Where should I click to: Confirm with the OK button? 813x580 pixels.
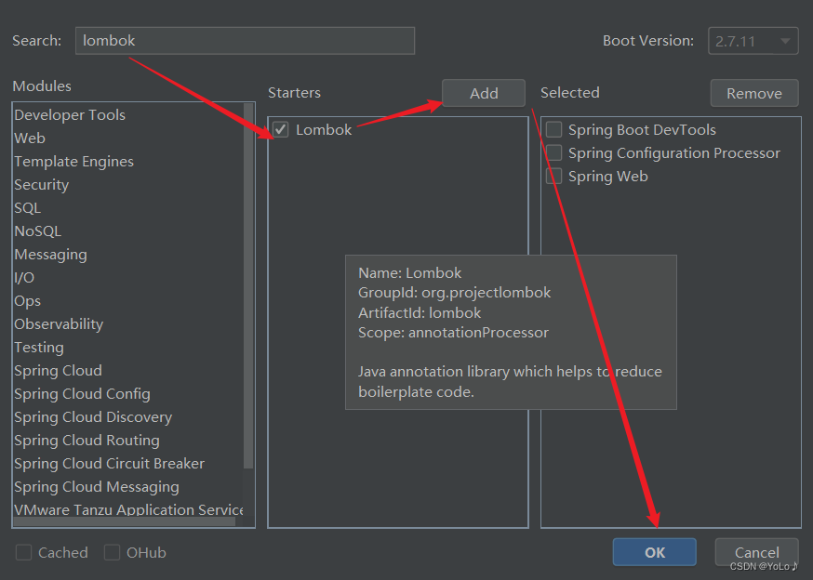(x=654, y=552)
